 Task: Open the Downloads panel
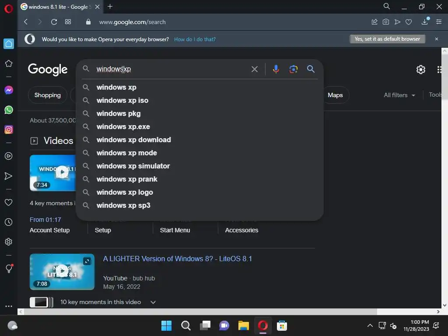coord(425,21)
